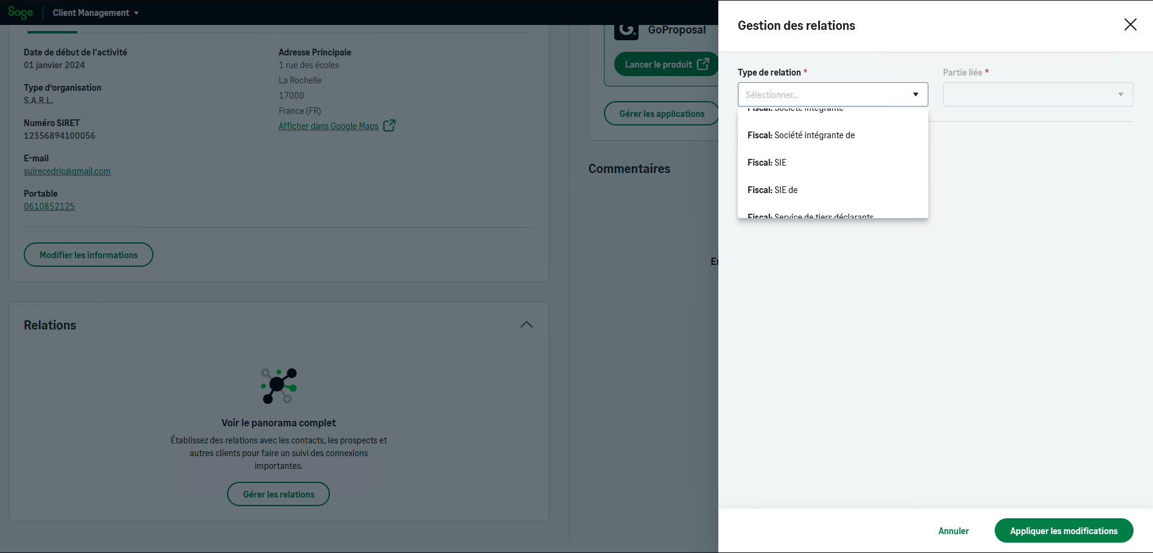
Task: Click Appliquer les modifications button
Action: coord(1064,530)
